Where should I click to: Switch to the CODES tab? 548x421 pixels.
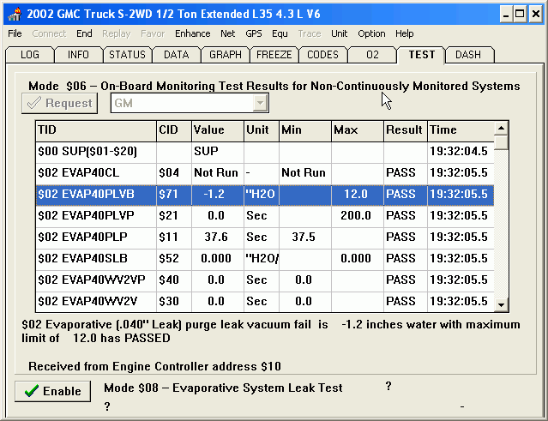[322, 55]
